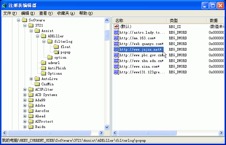Expand the ASProtect tree node
The height and width of the screenshot is (145, 226).
25,121
